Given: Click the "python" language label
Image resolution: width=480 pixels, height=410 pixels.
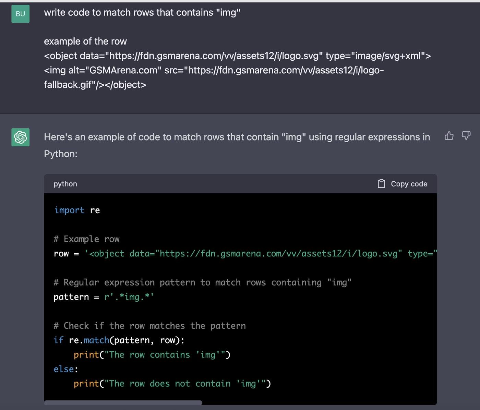Looking at the screenshot, I should [65, 184].
